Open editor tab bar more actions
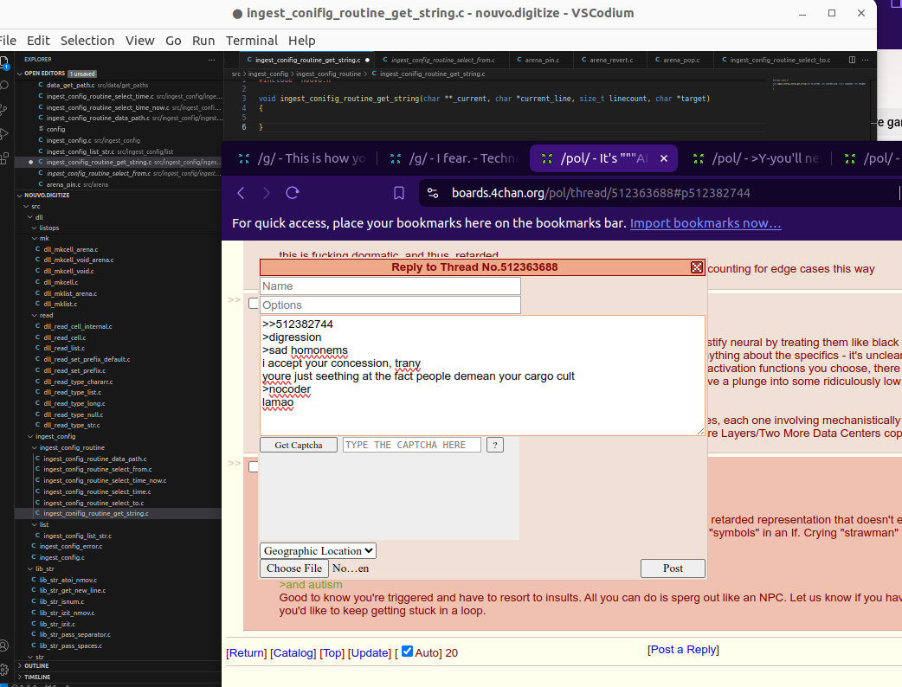The width and height of the screenshot is (902, 687). tap(865, 60)
